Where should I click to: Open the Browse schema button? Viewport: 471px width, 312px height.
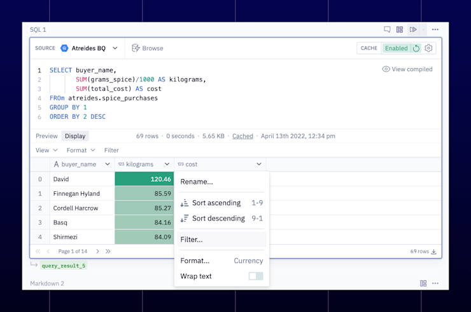148,48
